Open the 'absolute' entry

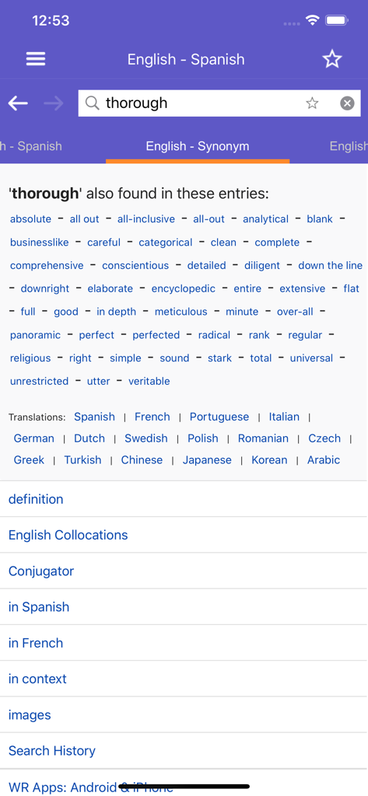(30, 218)
